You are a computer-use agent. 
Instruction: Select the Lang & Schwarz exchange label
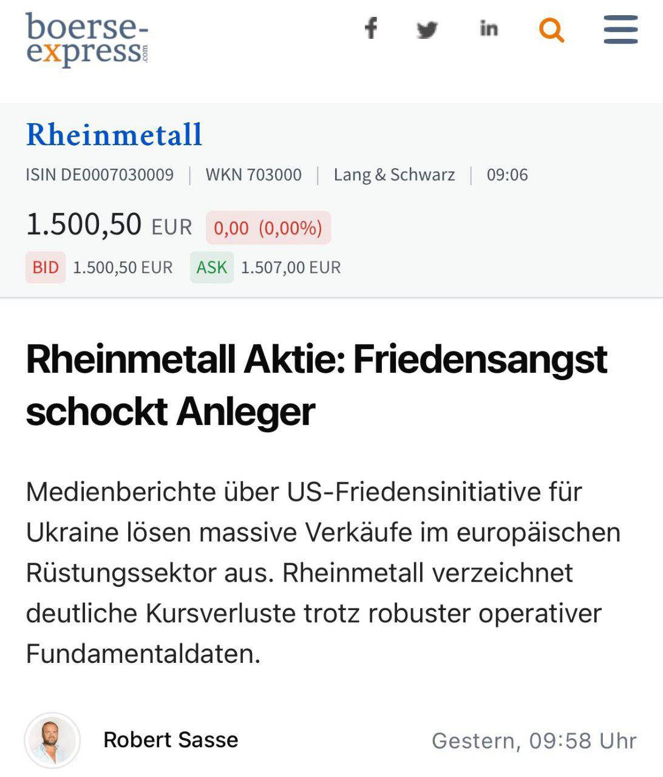point(394,175)
